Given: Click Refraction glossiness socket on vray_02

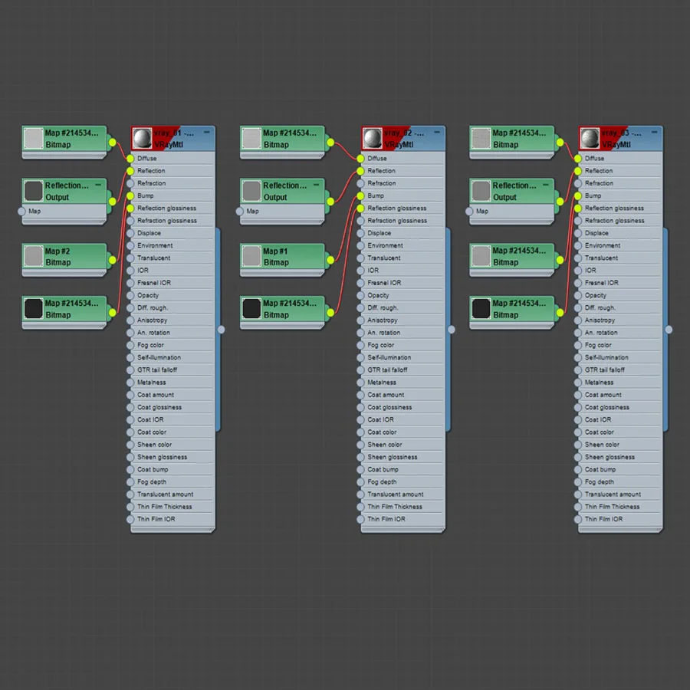Looking at the screenshot, I should click(360, 221).
